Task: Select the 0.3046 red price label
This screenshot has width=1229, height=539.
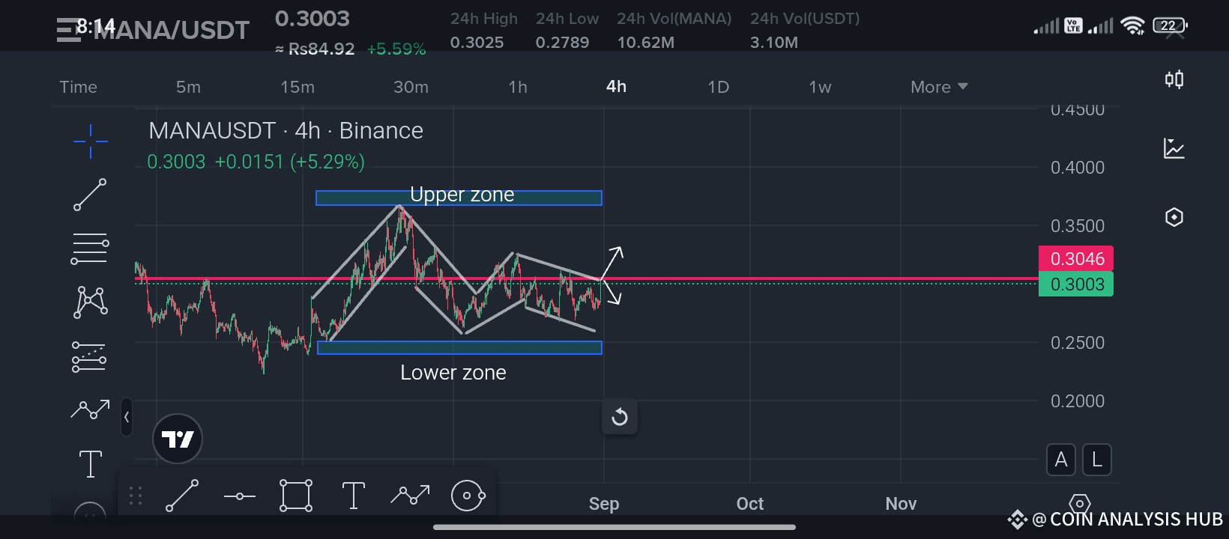Action: [x=1076, y=259]
